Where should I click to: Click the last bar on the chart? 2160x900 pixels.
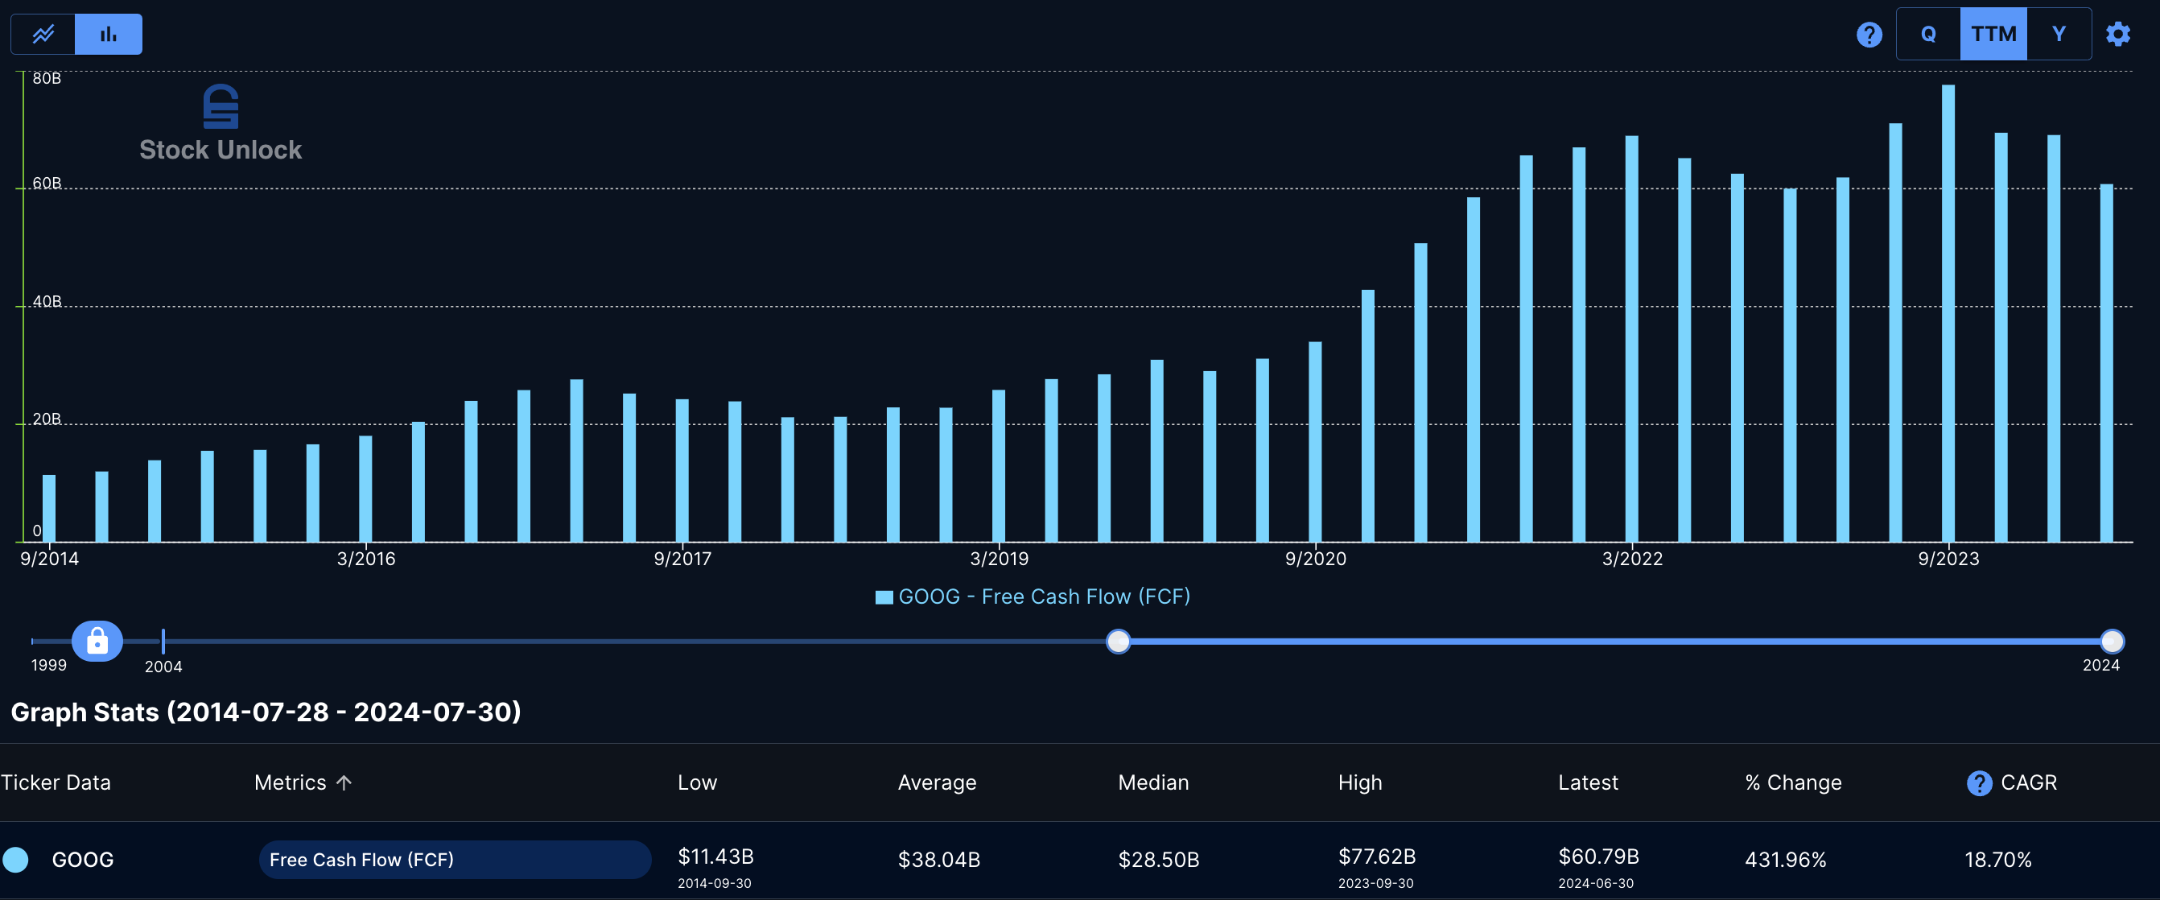point(2106,363)
